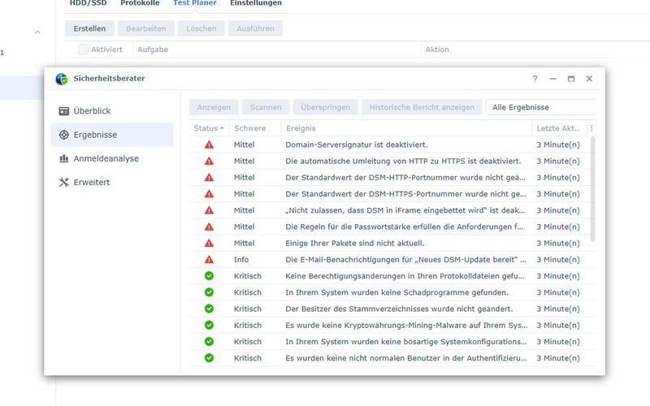Click the results list vertical scrollbar
The image size is (650, 406).
pos(593,189)
